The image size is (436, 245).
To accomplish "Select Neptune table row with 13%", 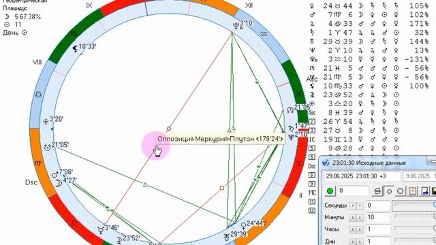I will [369, 50].
